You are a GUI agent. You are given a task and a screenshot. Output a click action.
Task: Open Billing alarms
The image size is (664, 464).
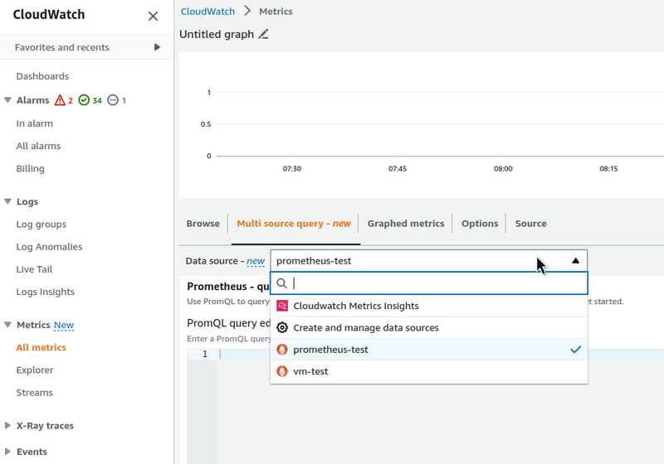[30, 168]
